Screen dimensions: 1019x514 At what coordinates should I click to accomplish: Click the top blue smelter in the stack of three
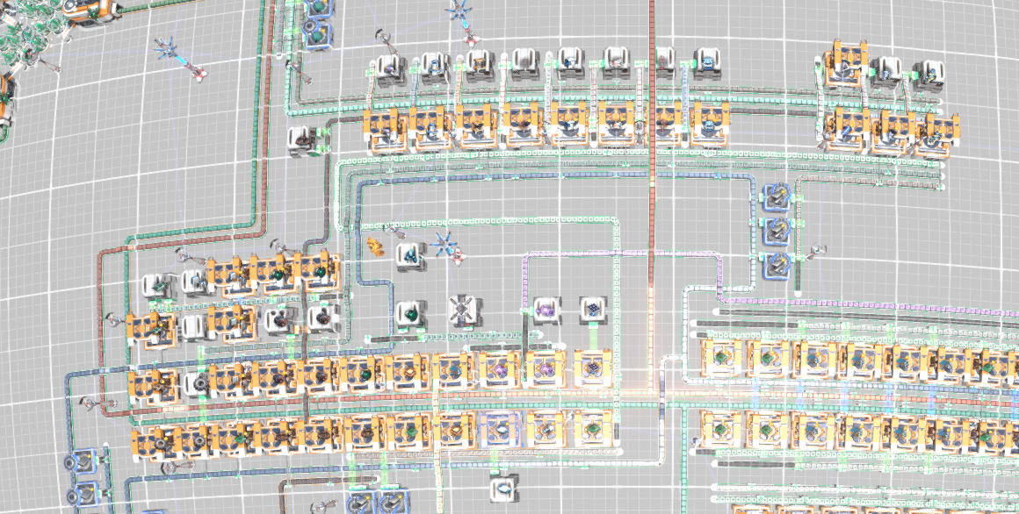pos(777,198)
